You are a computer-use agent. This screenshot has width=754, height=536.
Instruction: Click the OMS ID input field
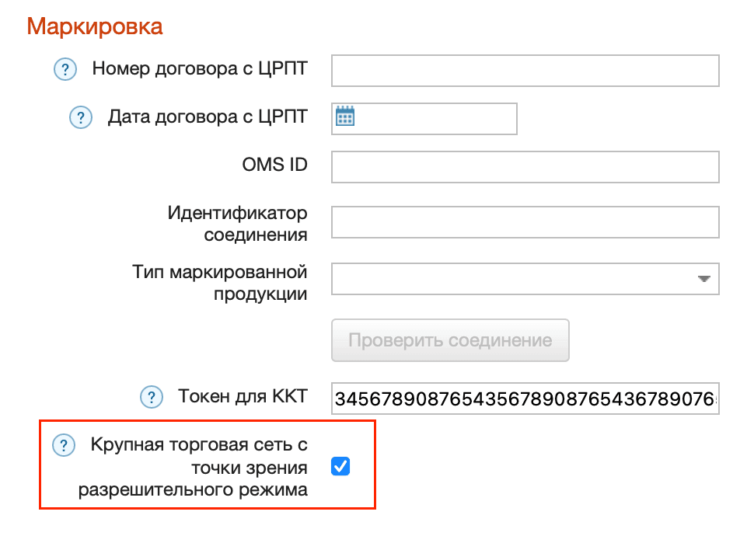pos(525,165)
